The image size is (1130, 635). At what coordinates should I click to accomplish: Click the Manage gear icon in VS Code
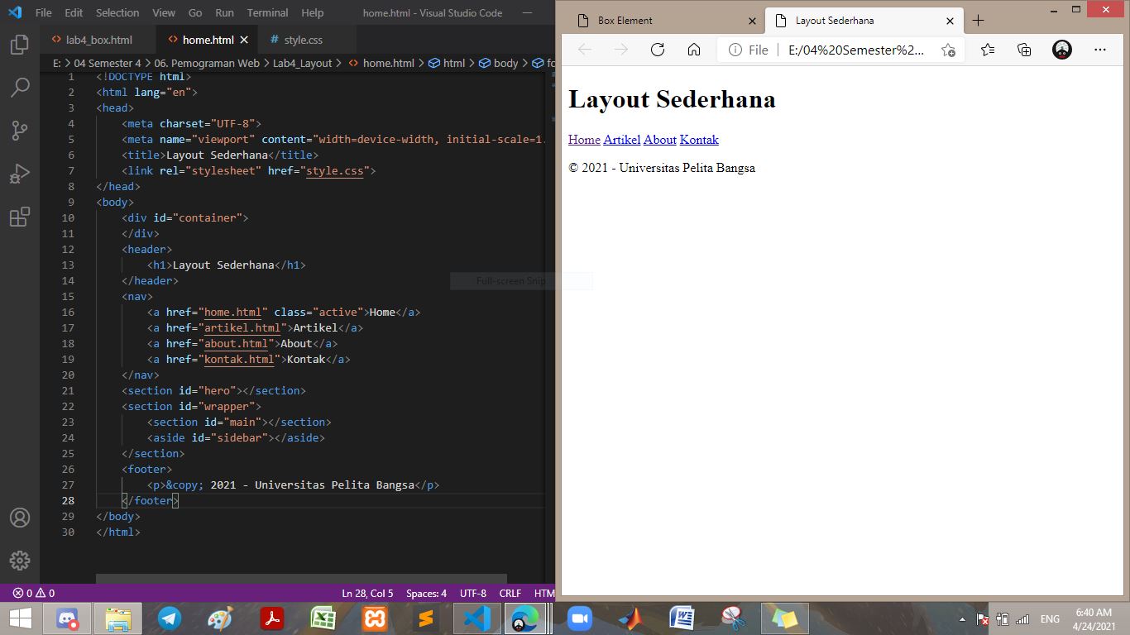[20, 559]
